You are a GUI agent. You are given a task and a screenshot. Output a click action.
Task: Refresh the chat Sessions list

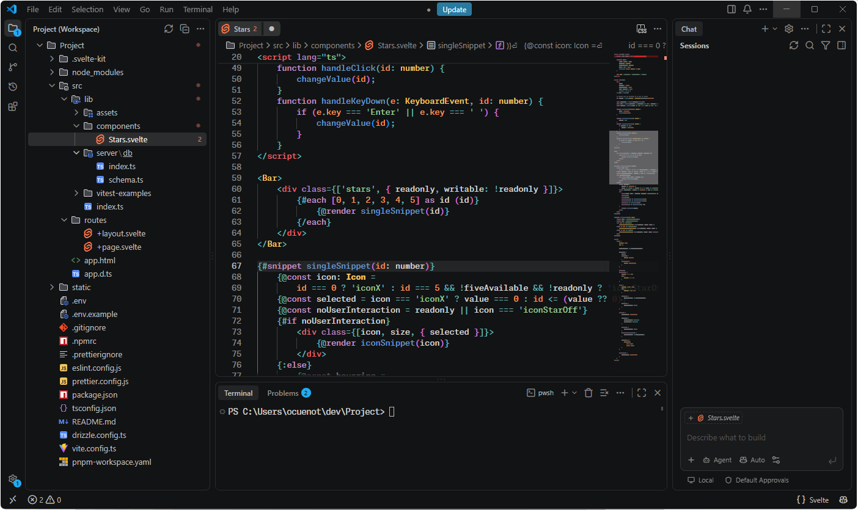click(794, 45)
